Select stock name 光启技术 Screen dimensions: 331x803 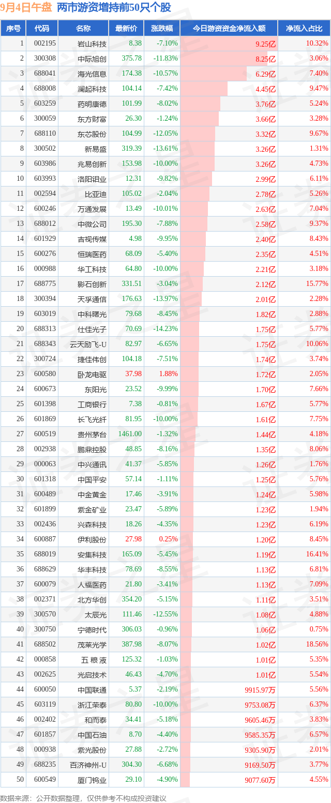[x=92, y=675]
